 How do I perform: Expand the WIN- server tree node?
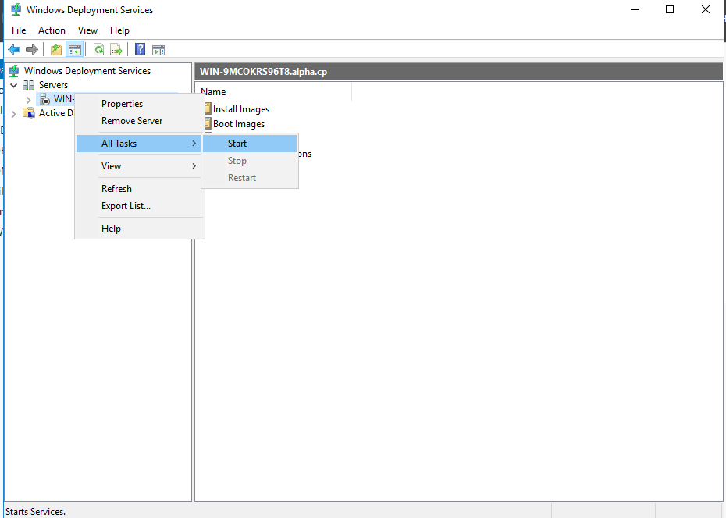click(28, 99)
